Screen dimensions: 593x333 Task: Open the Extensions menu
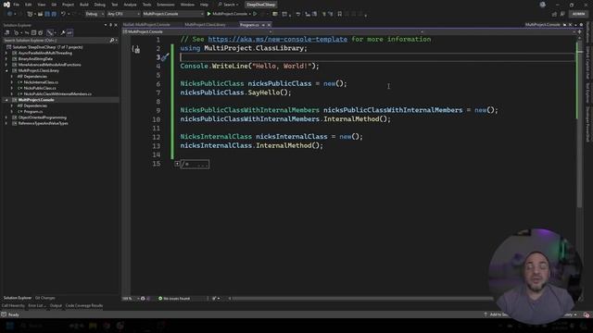[x=166, y=5]
